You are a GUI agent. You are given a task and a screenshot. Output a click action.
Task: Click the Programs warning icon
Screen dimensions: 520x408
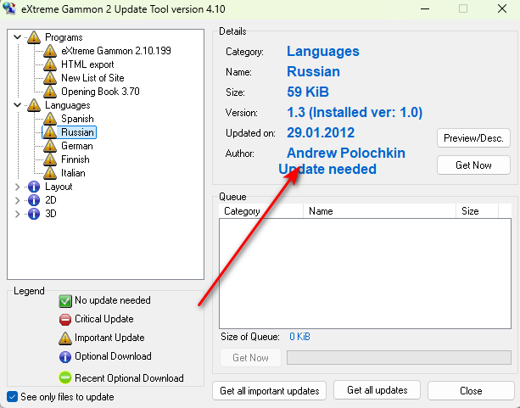click(34, 37)
